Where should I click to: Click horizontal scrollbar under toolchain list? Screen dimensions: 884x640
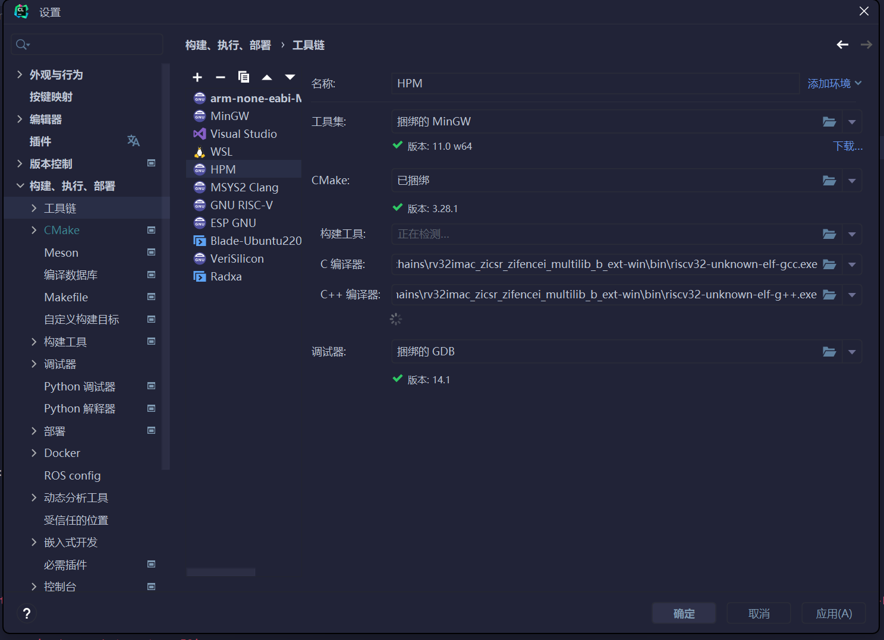tap(221, 572)
